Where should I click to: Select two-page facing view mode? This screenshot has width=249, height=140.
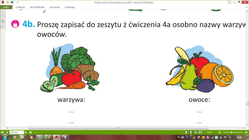pos(196,132)
